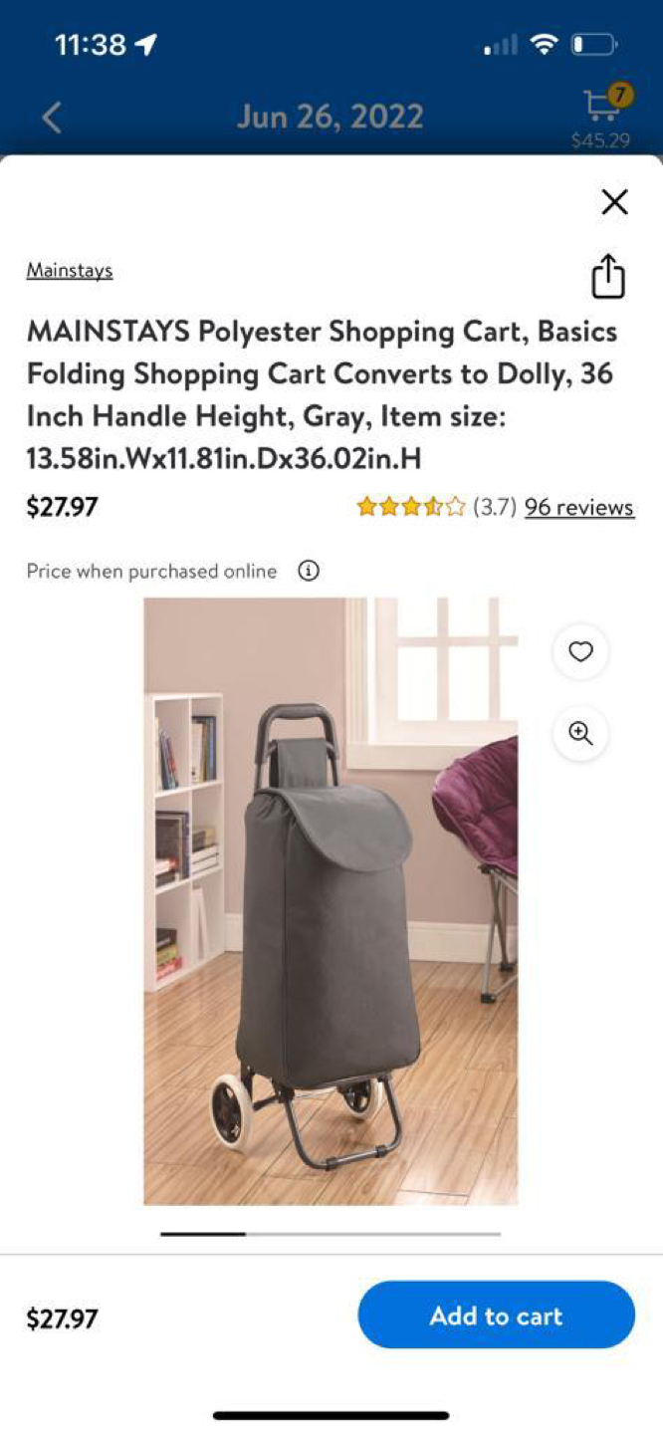The width and height of the screenshot is (663, 1434).
Task: Open the shopping cart icon
Action: click(600, 106)
